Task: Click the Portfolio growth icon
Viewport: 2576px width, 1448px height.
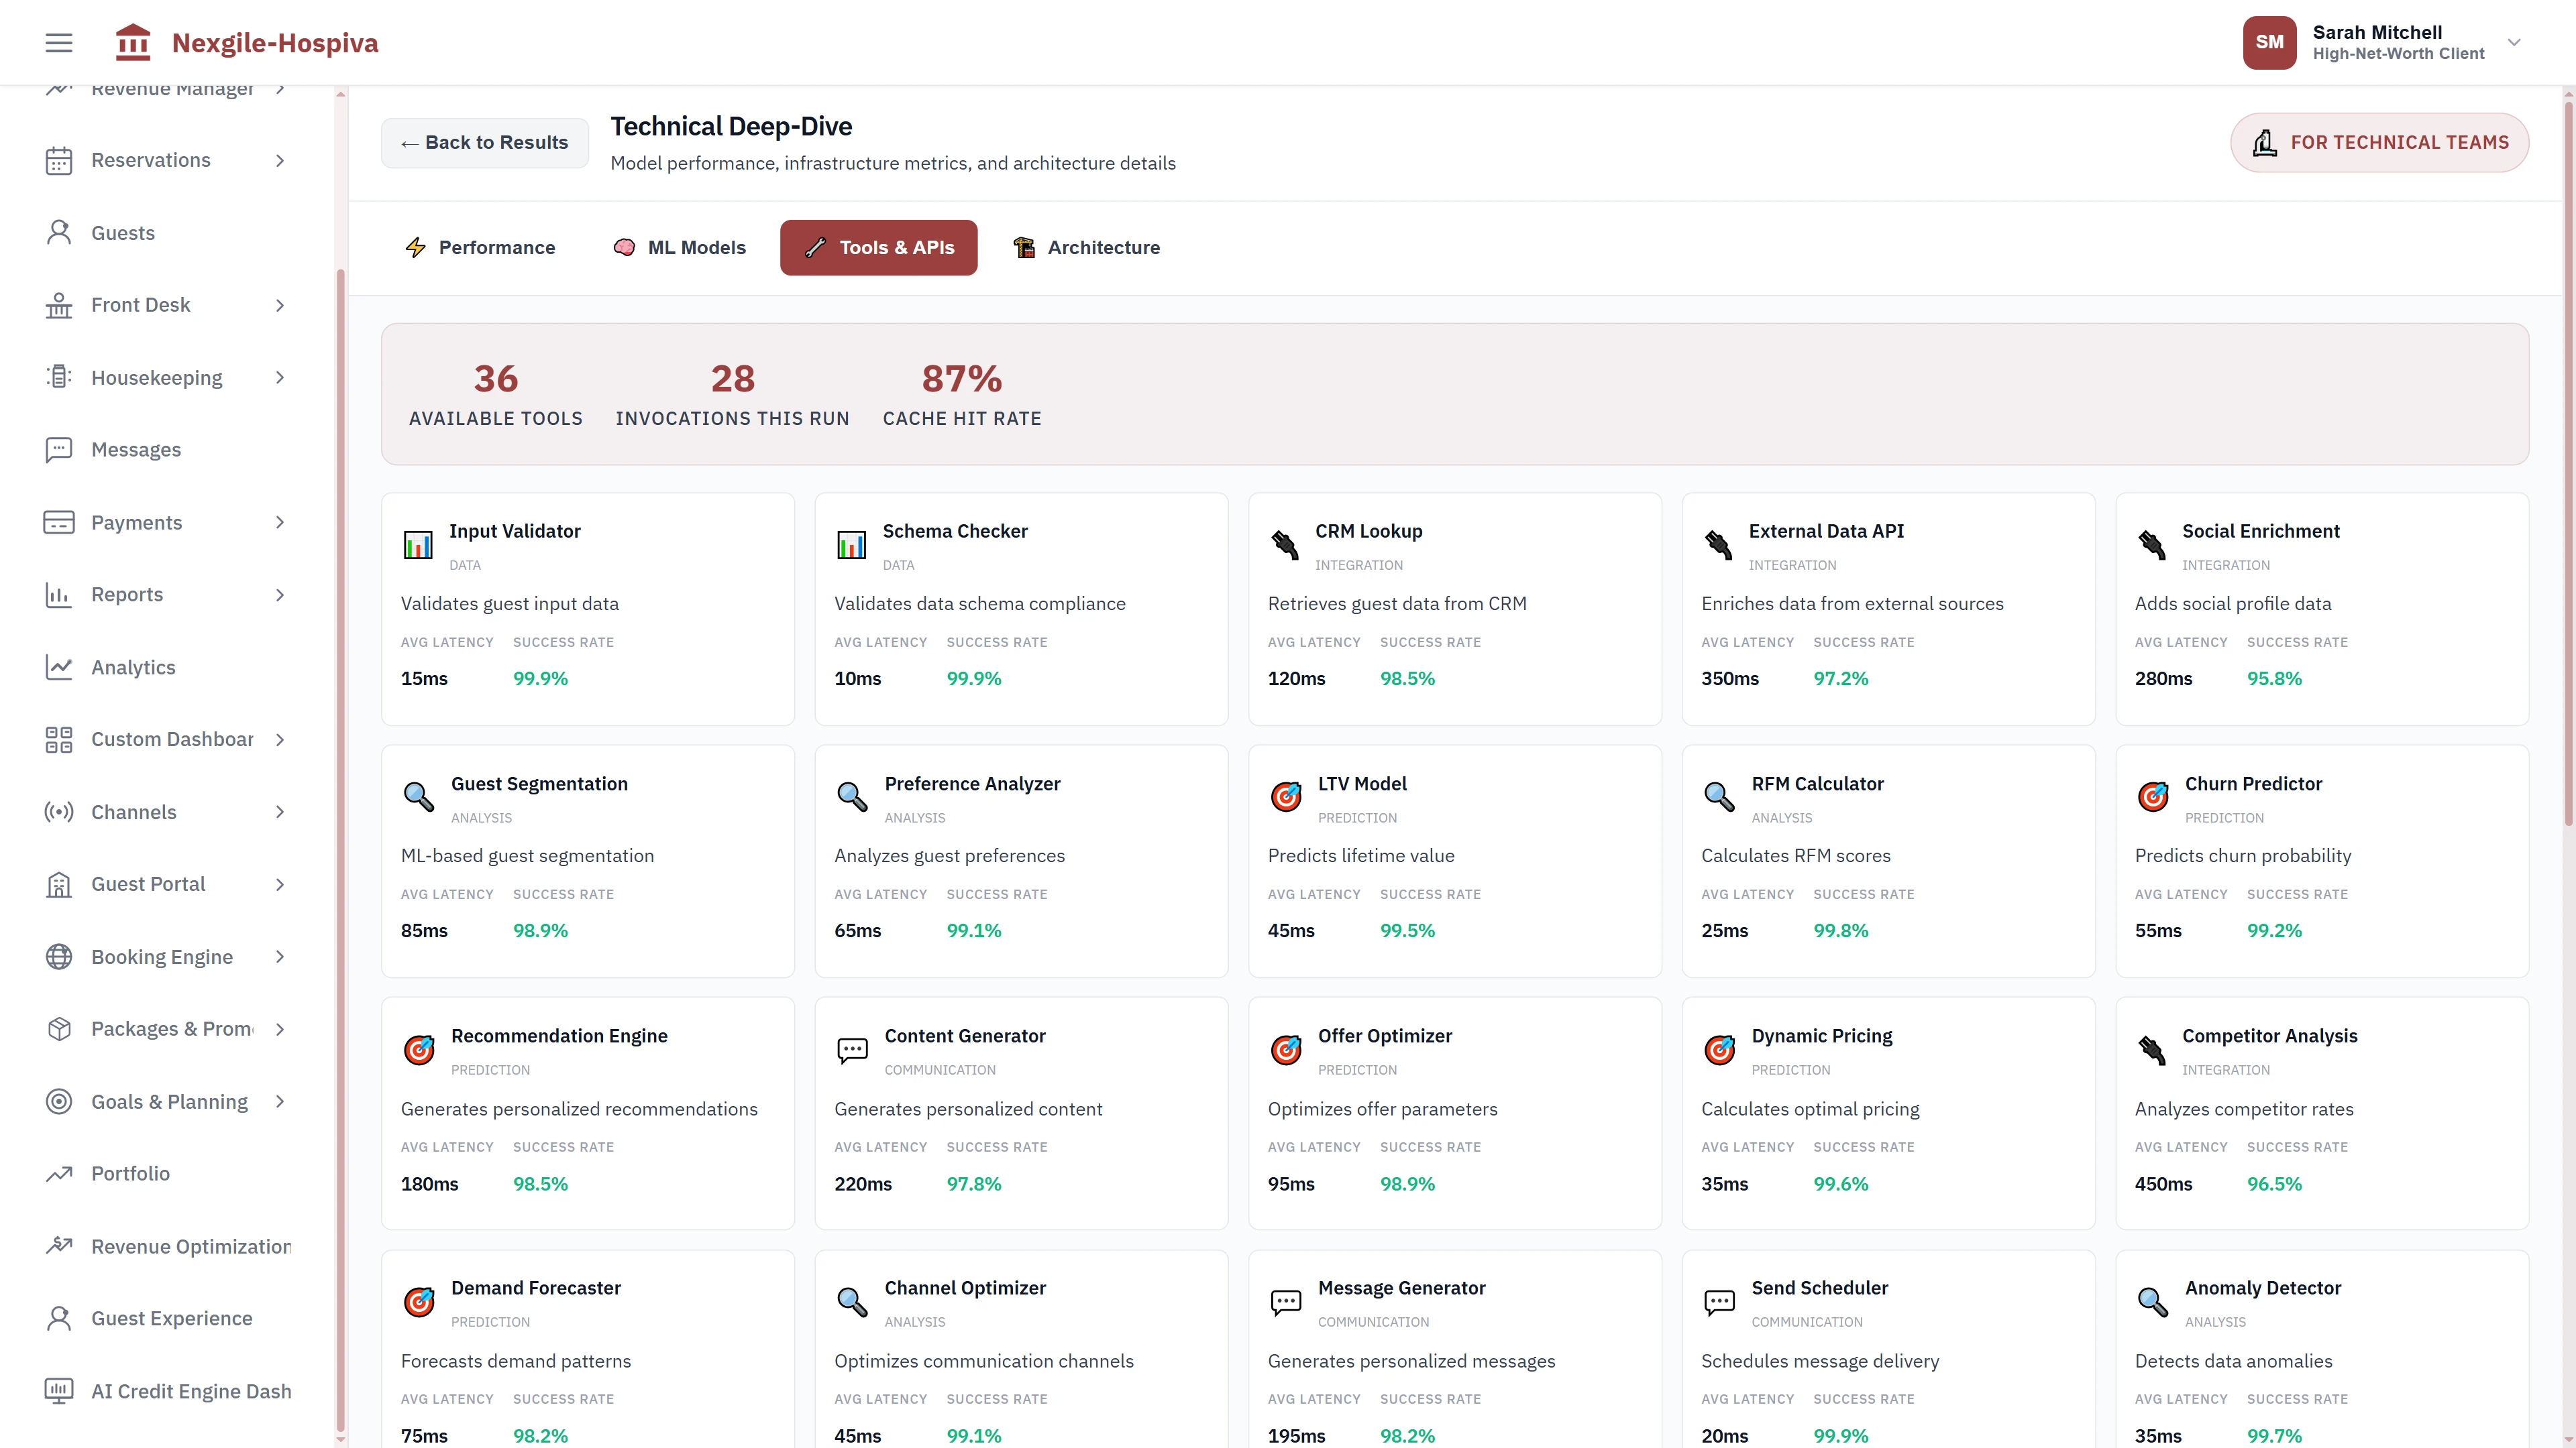Action: [x=58, y=1173]
